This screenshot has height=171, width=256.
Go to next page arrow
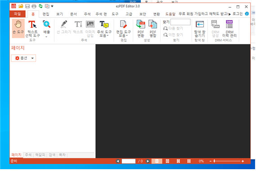click(x=148, y=161)
